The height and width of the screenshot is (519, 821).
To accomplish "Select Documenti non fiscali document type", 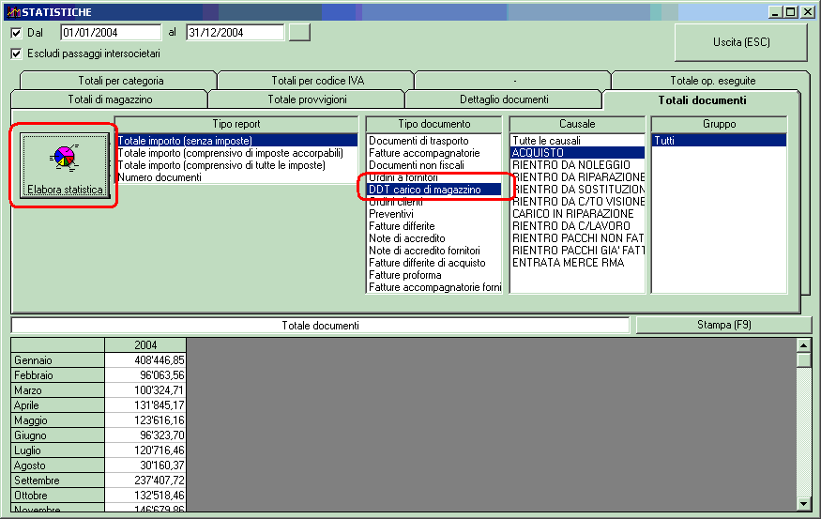I will pyautogui.click(x=434, y=165).
